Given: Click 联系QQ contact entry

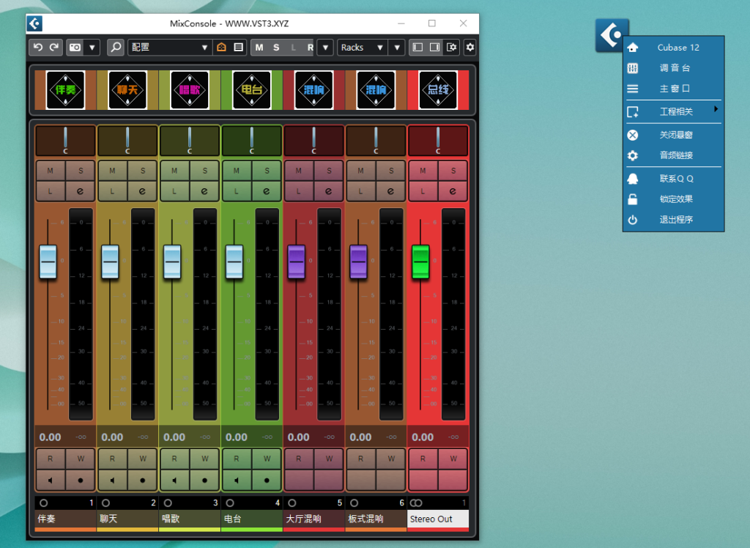Looking at the screenshot, I should (674, 179).
